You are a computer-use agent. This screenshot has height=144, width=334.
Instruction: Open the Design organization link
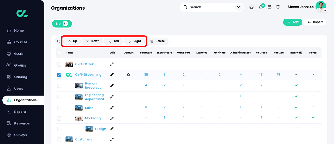(x=101, y=129)
